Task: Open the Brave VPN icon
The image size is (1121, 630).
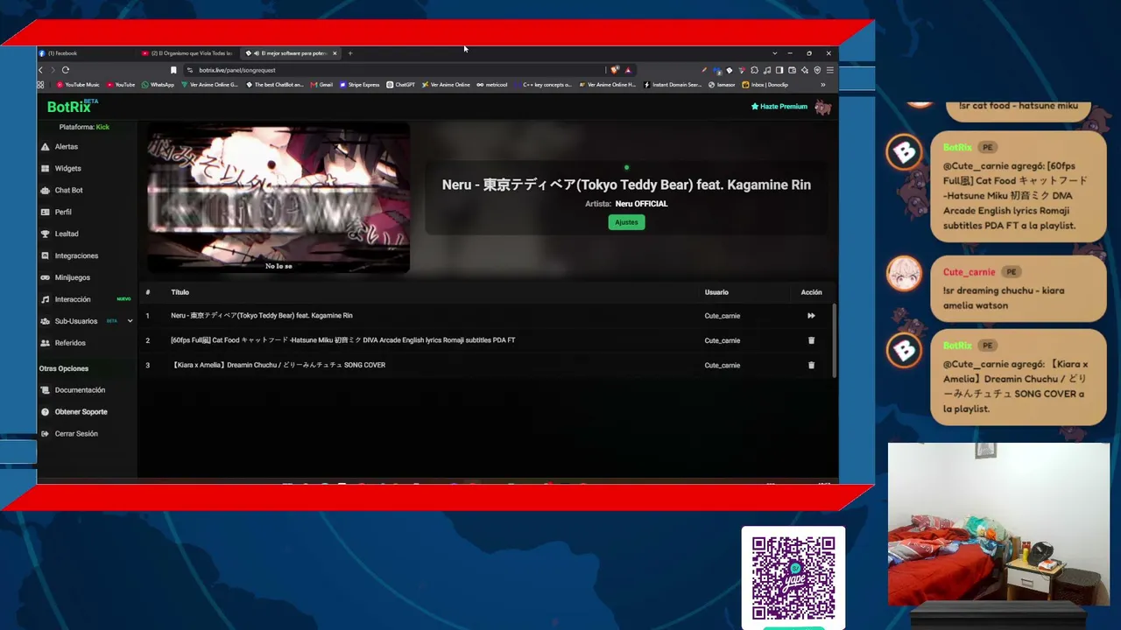Action: coord(817,70)
